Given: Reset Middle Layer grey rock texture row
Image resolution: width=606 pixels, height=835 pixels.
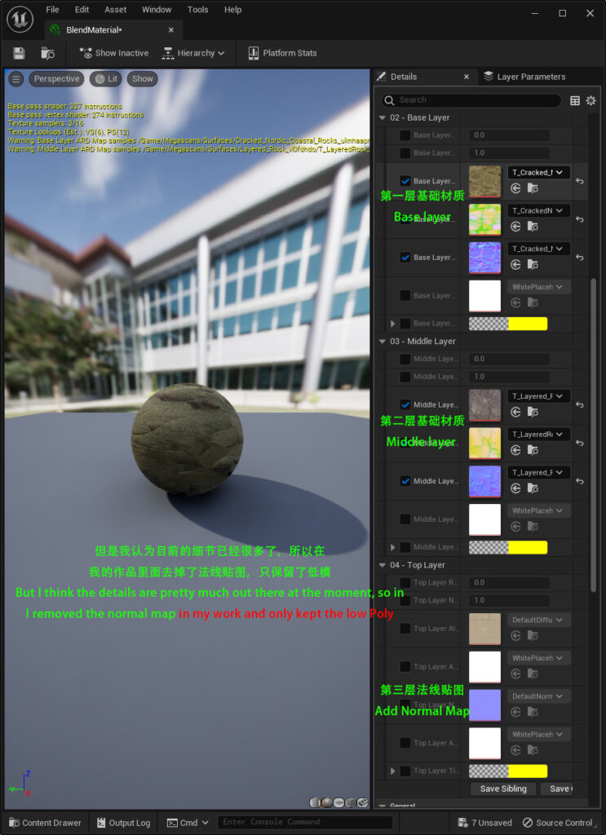Looking at the screenshot, I should 580,404.
